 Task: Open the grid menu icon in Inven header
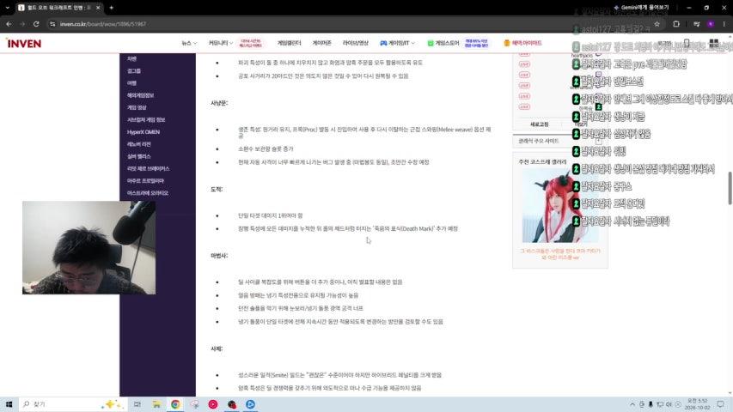[x=714, y=44]
